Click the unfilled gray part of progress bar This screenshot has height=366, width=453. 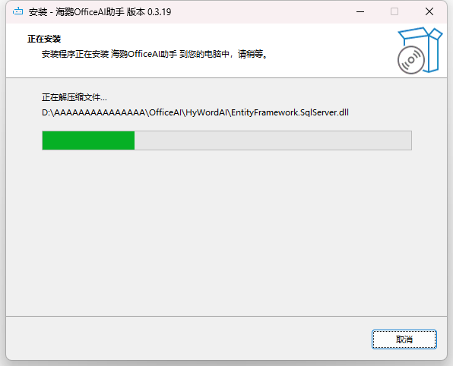[x=273, y=140]
